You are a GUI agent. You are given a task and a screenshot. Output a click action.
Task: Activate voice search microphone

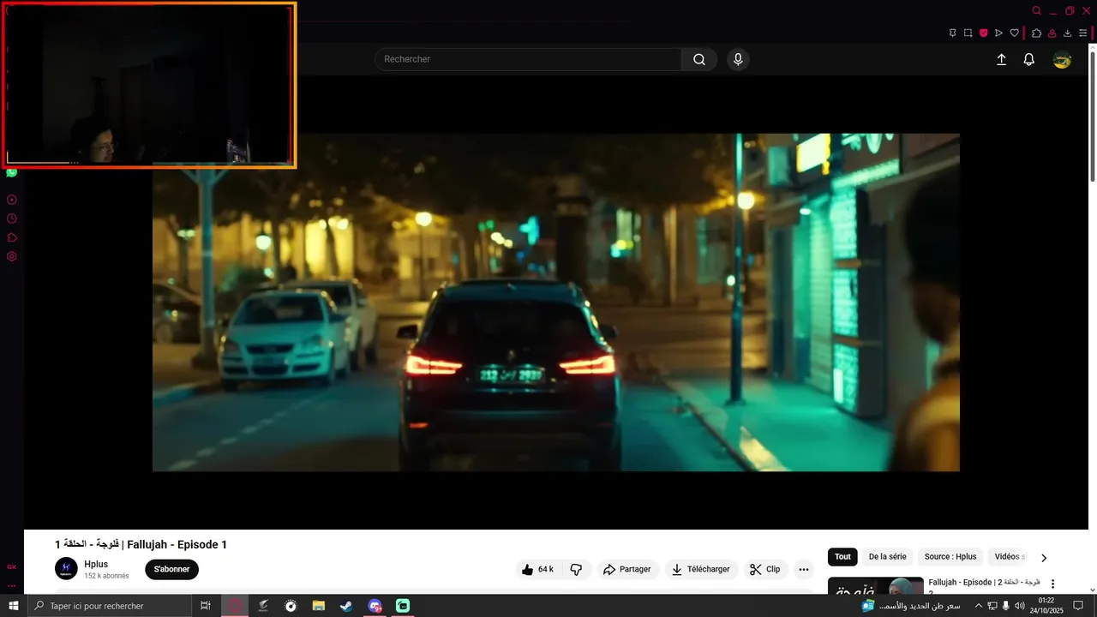click(738, 59)
